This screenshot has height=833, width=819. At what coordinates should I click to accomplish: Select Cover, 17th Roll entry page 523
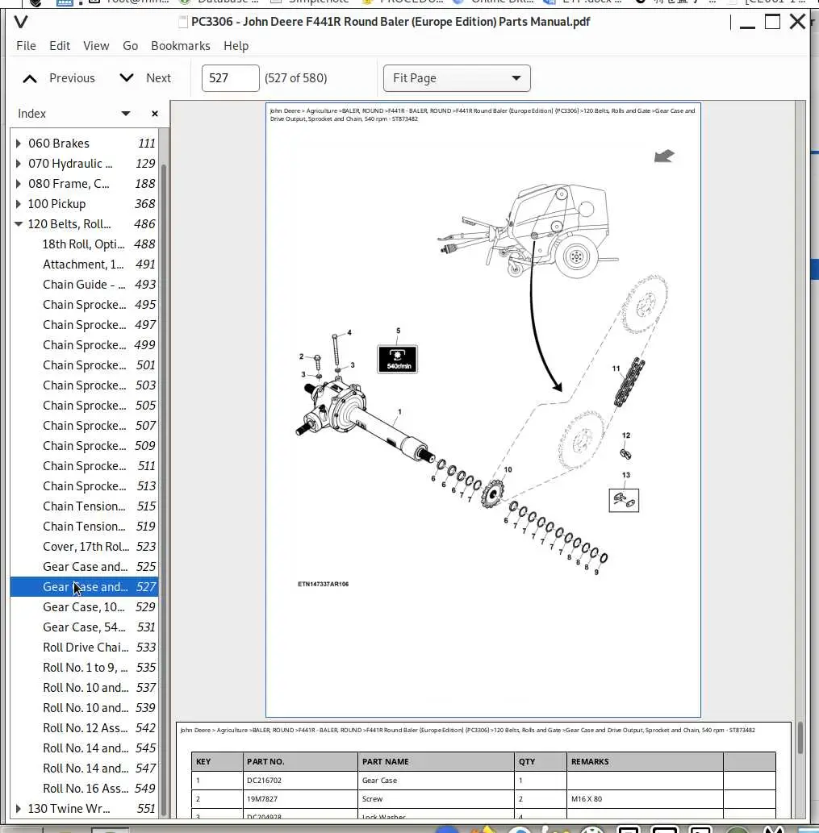tap(84, 548)
